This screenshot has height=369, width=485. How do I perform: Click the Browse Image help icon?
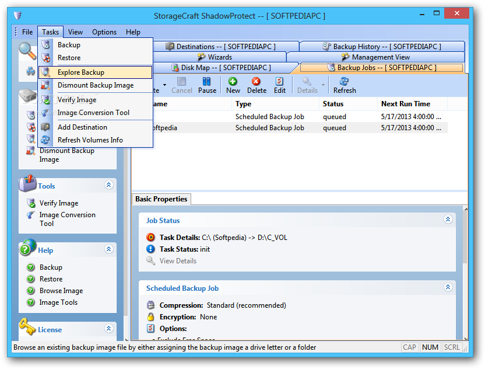[x=30, y=291]
